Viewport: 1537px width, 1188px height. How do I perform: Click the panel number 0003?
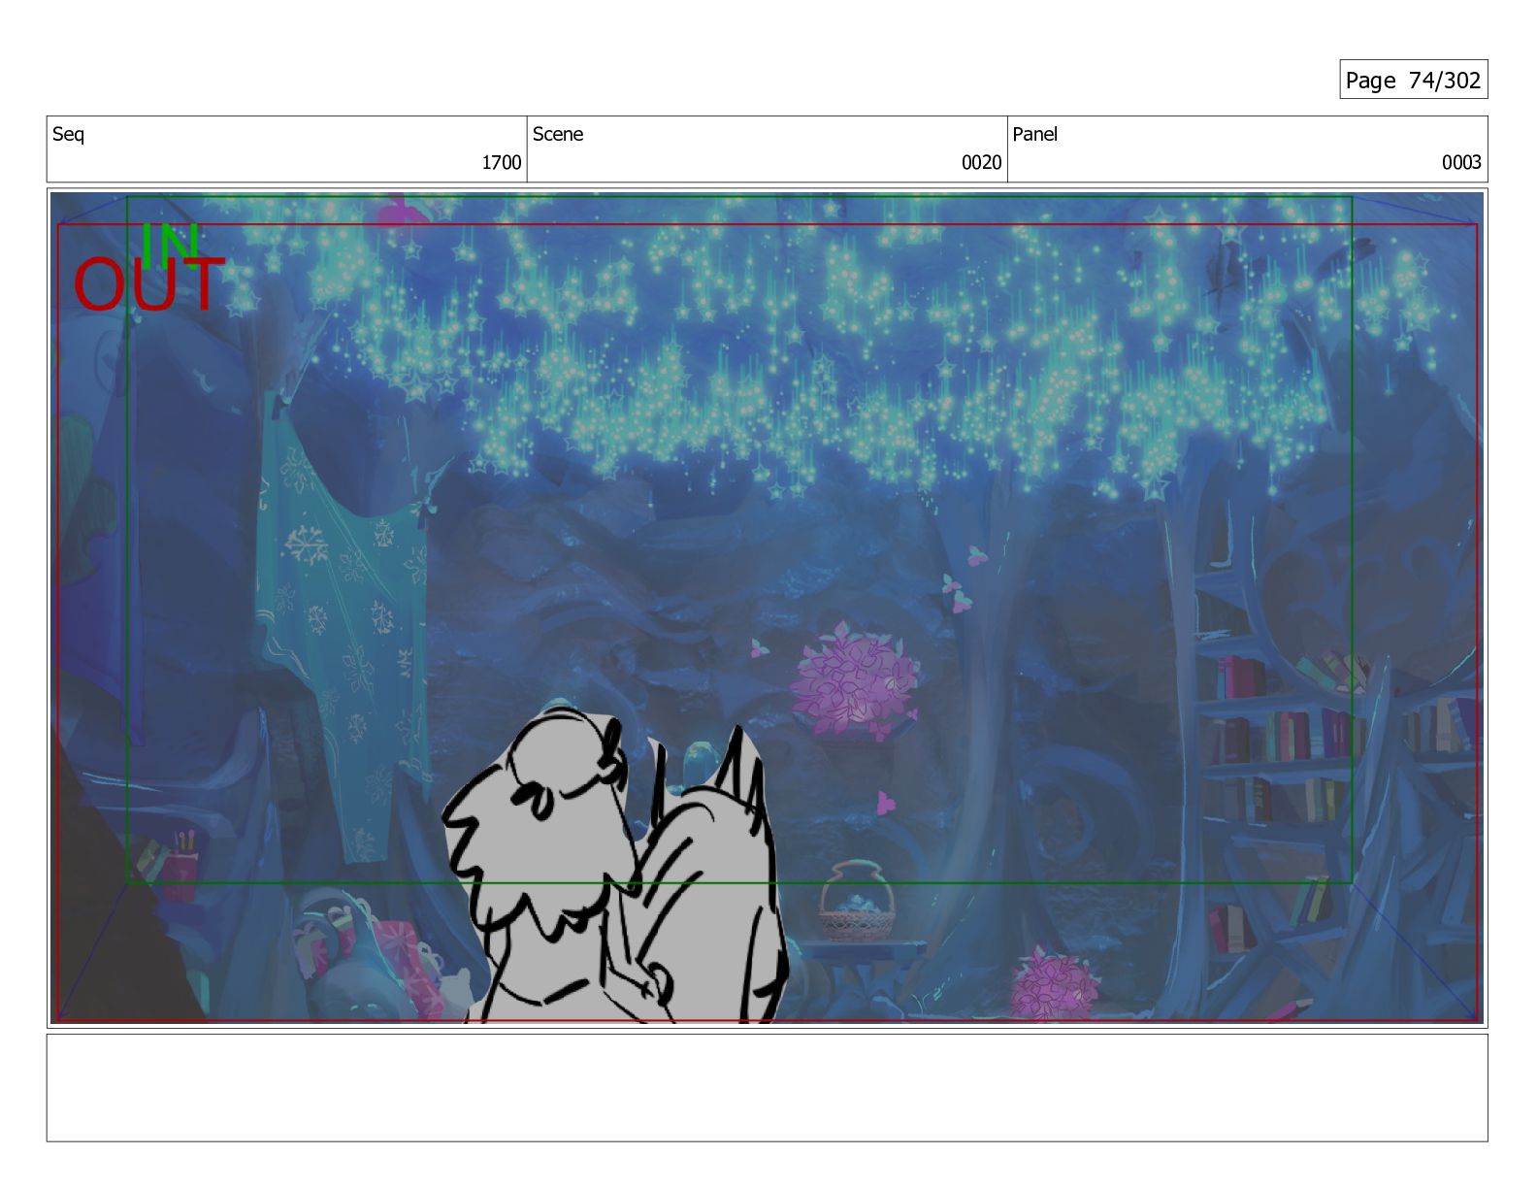pos(1461,162)
